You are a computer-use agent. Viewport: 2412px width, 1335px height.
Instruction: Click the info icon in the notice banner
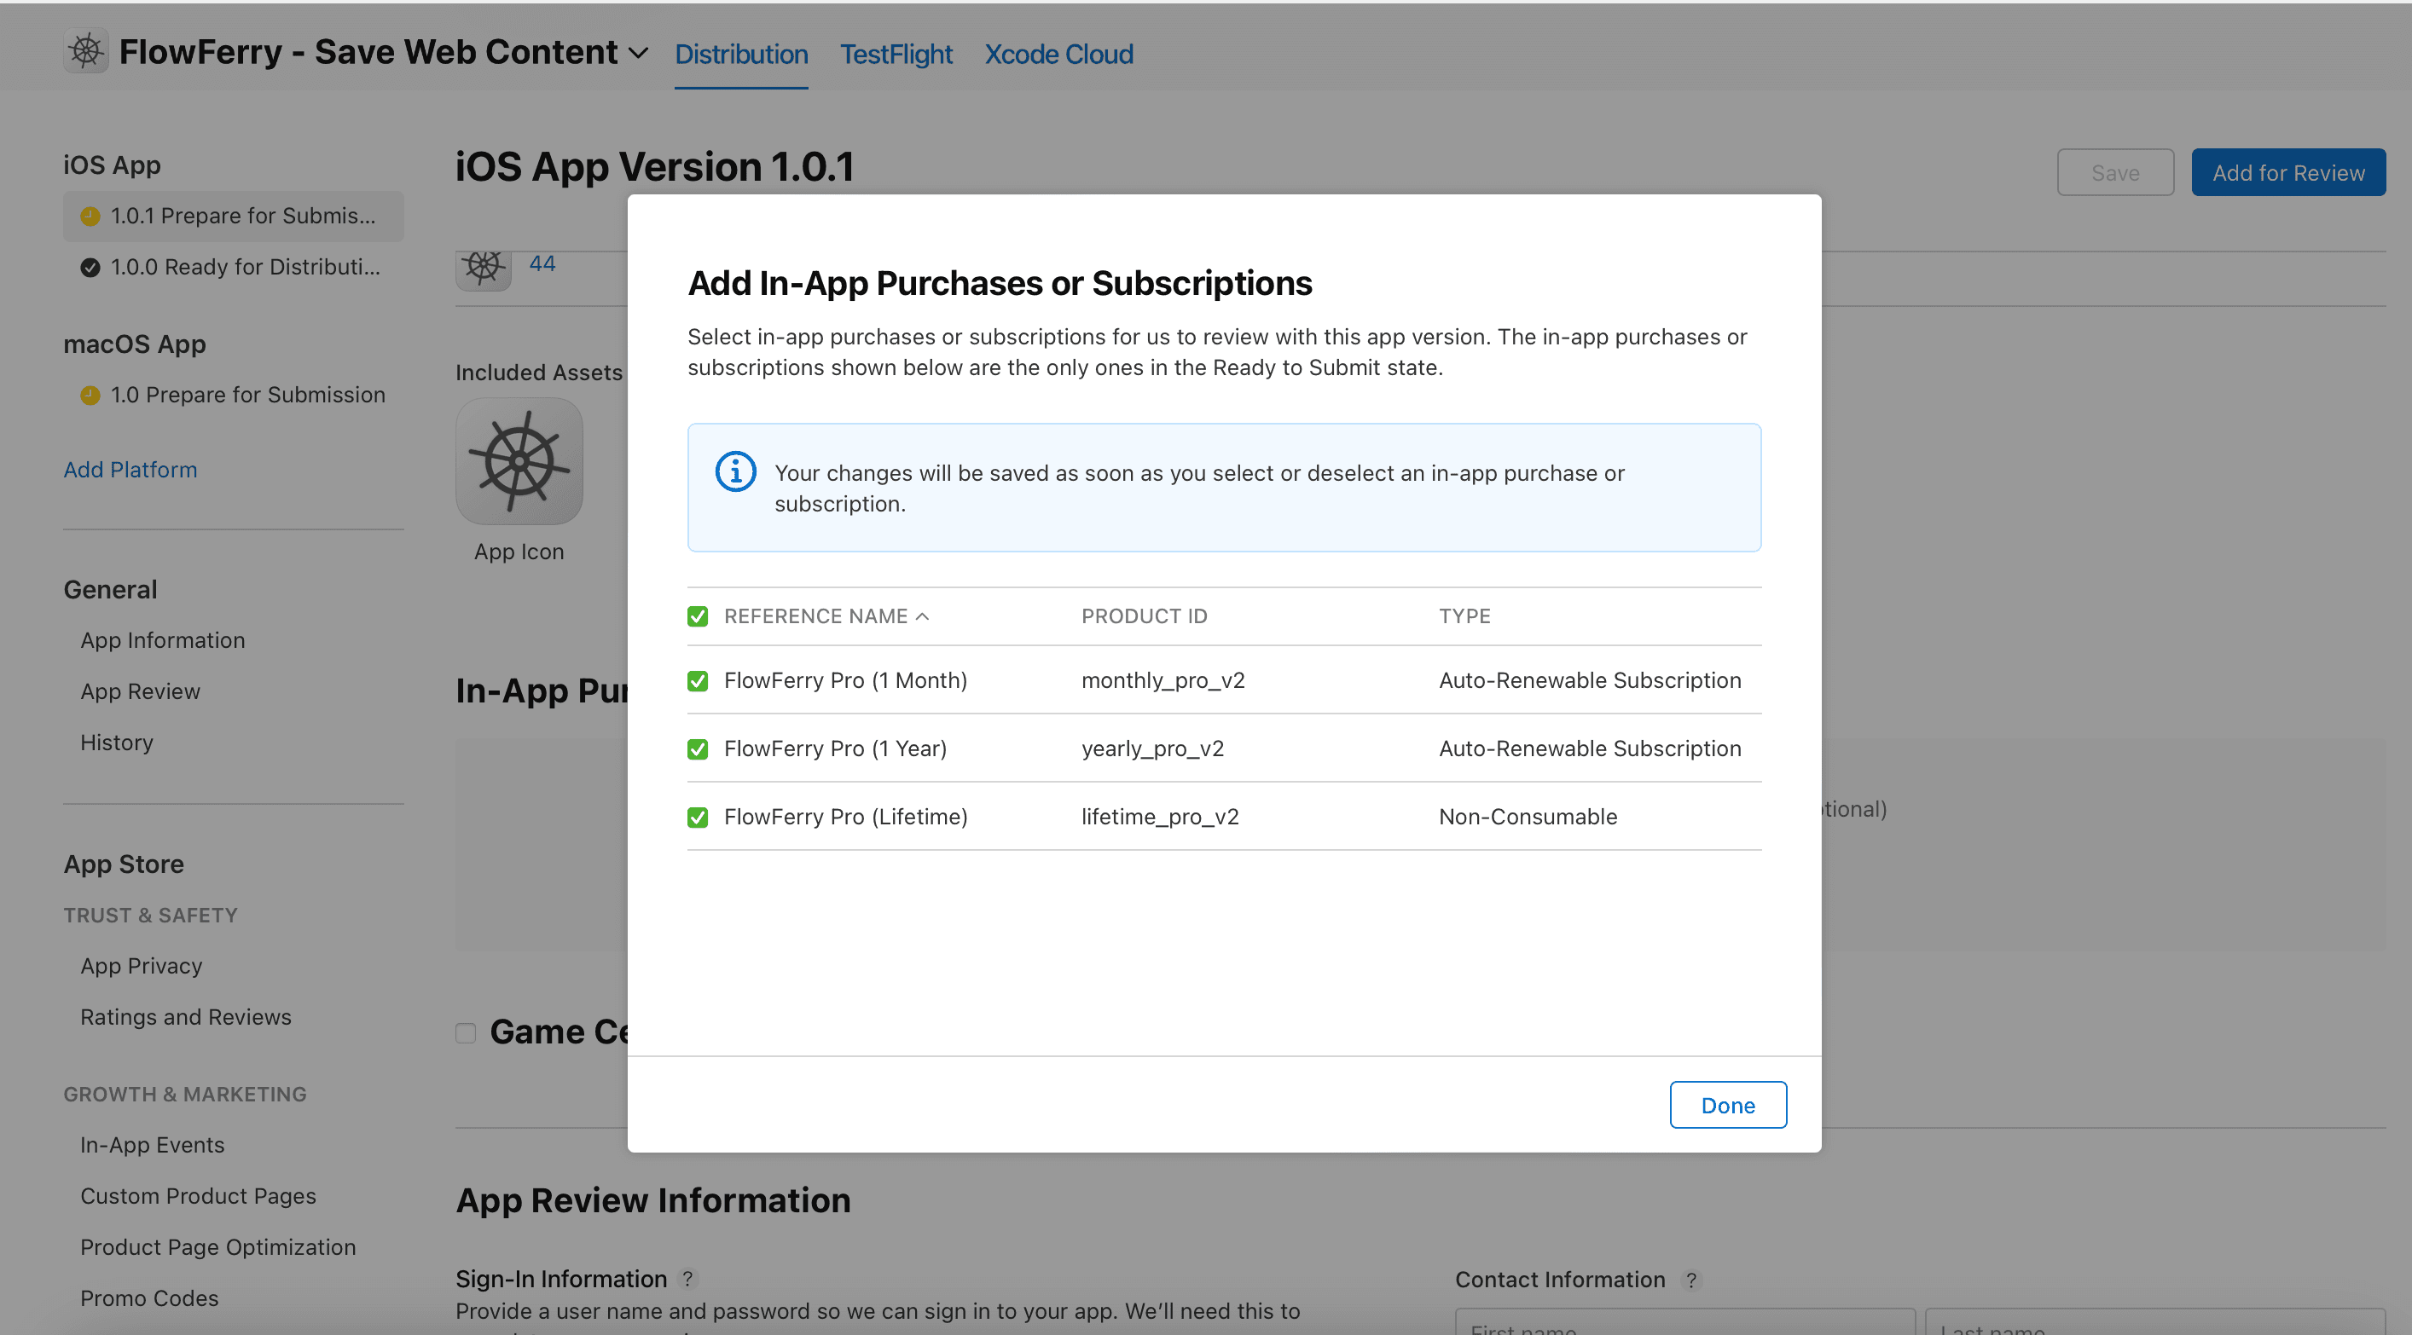[735, 471]
